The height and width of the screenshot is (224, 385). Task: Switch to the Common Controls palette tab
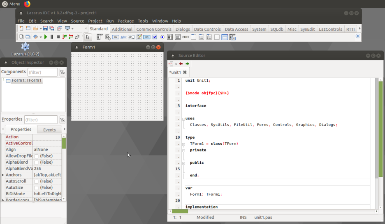[x=154, y=29]
